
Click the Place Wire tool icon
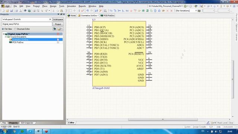(111, 11)
